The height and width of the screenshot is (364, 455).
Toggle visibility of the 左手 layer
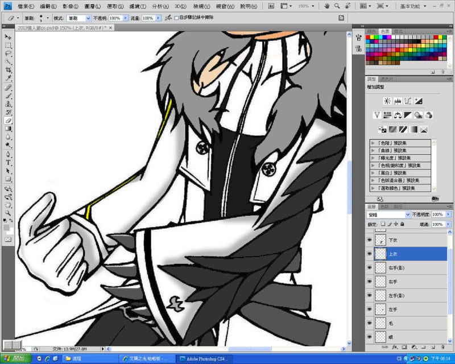pos(369,309)
